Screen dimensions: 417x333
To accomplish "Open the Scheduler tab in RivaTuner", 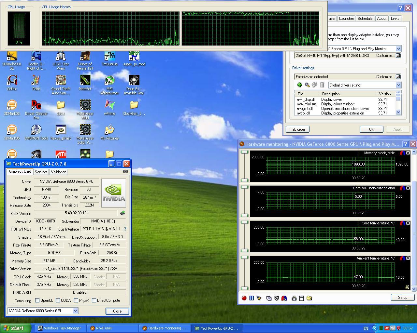I will (365, 19).
